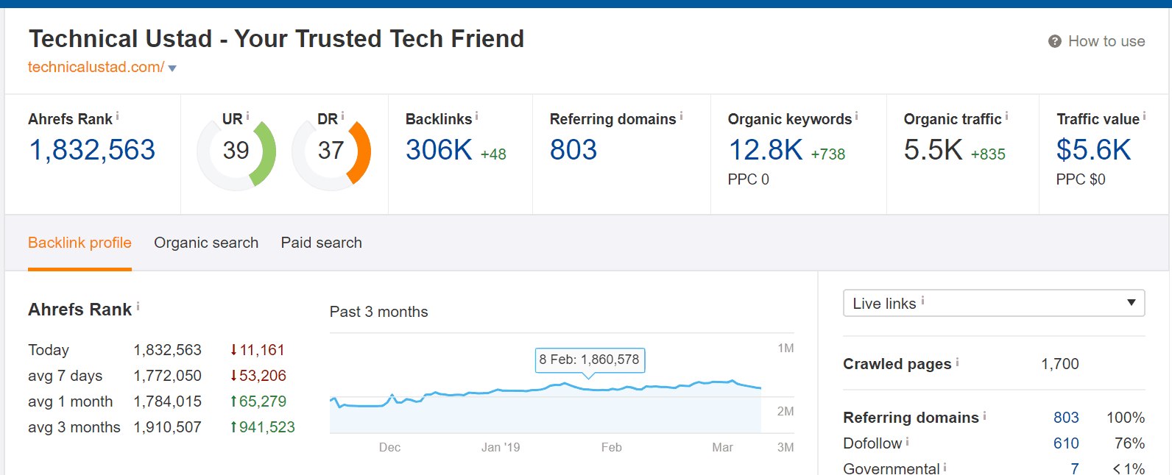The image size is (1172, 475).
Task: Open the How to use help icon
Action: (1055, 41)
